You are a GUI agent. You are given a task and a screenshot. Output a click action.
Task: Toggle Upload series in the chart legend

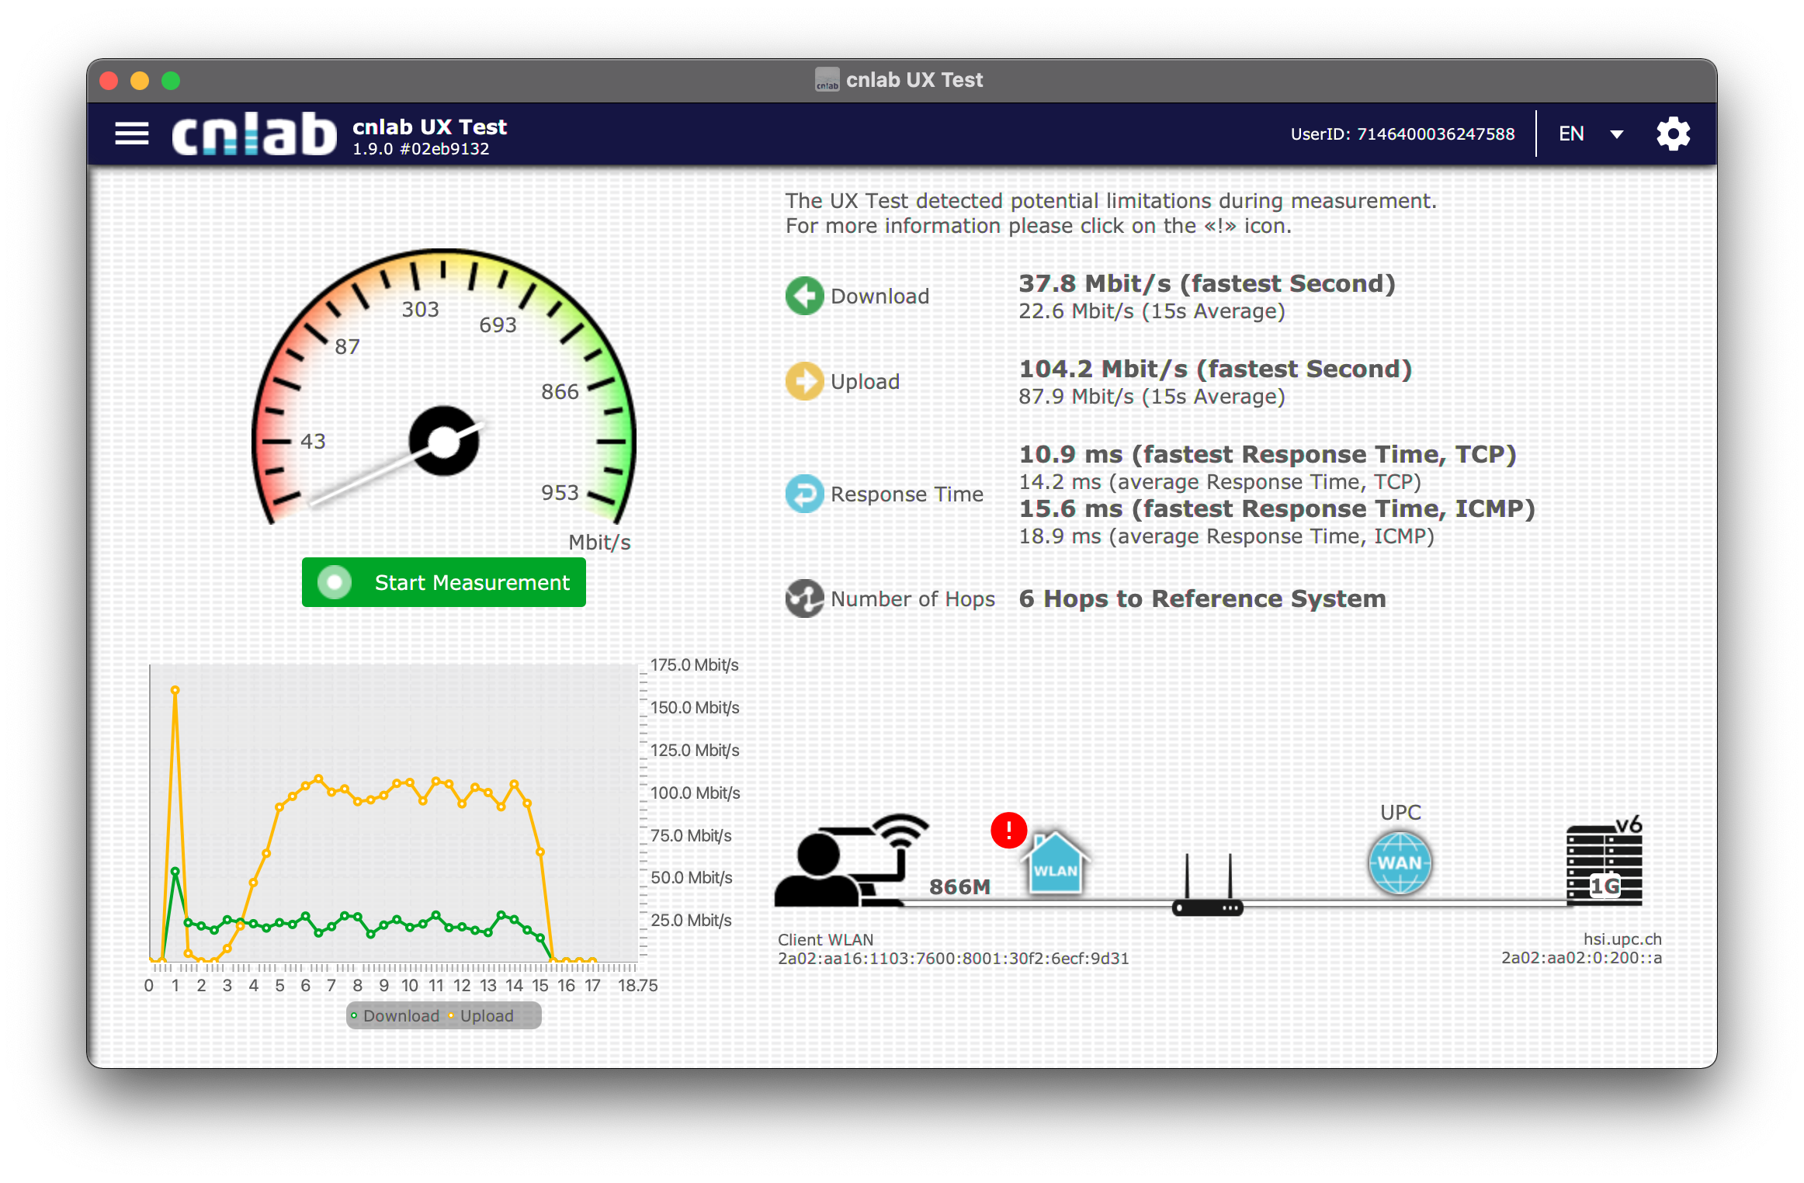click(481, 1016)
